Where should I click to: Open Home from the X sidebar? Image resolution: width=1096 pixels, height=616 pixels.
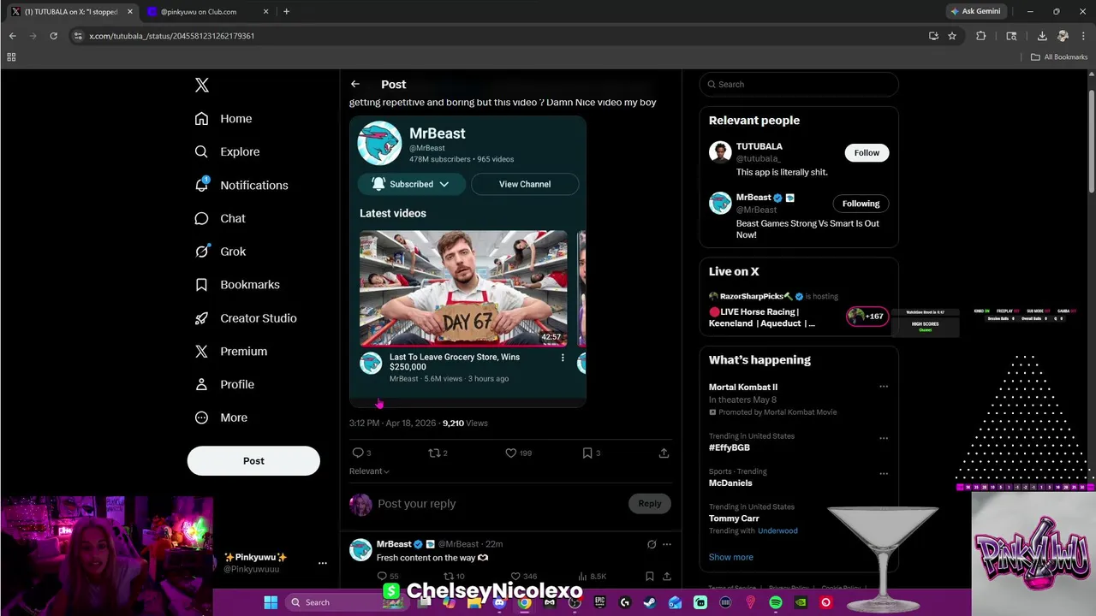click(x=223, y=119)
